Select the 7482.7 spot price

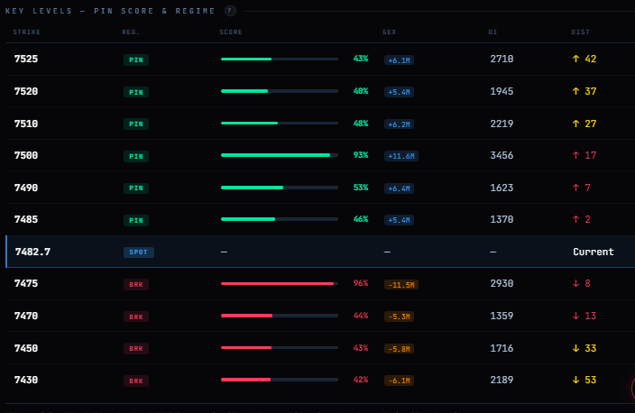click(x=32, y=252)
